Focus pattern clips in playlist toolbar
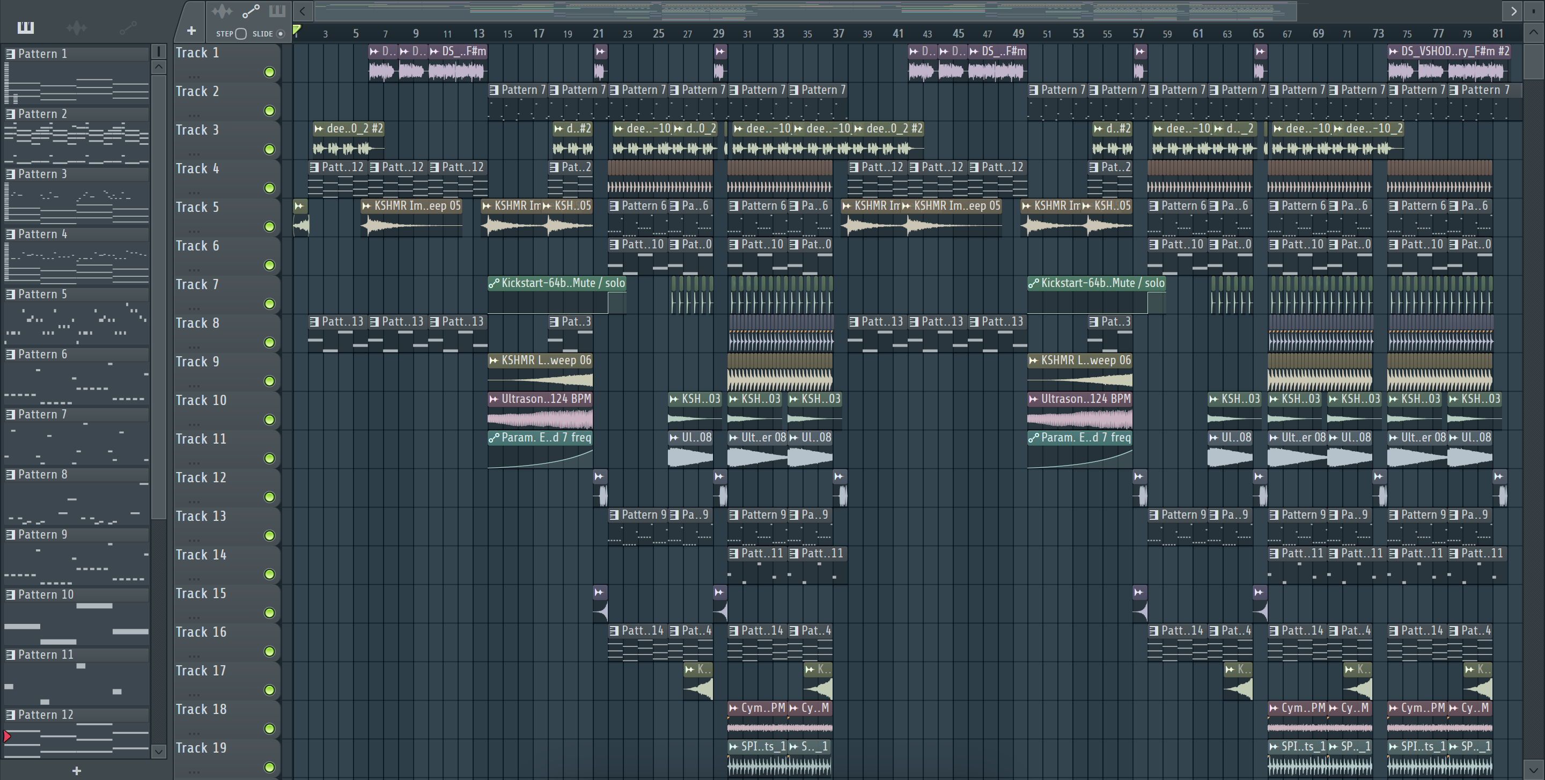 (276, 11)
